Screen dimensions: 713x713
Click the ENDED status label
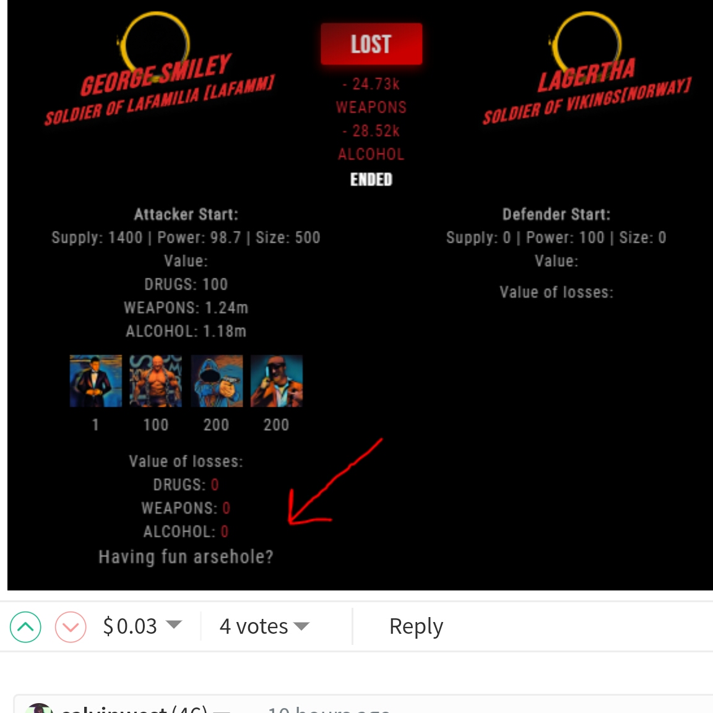(x=371, y=179)
